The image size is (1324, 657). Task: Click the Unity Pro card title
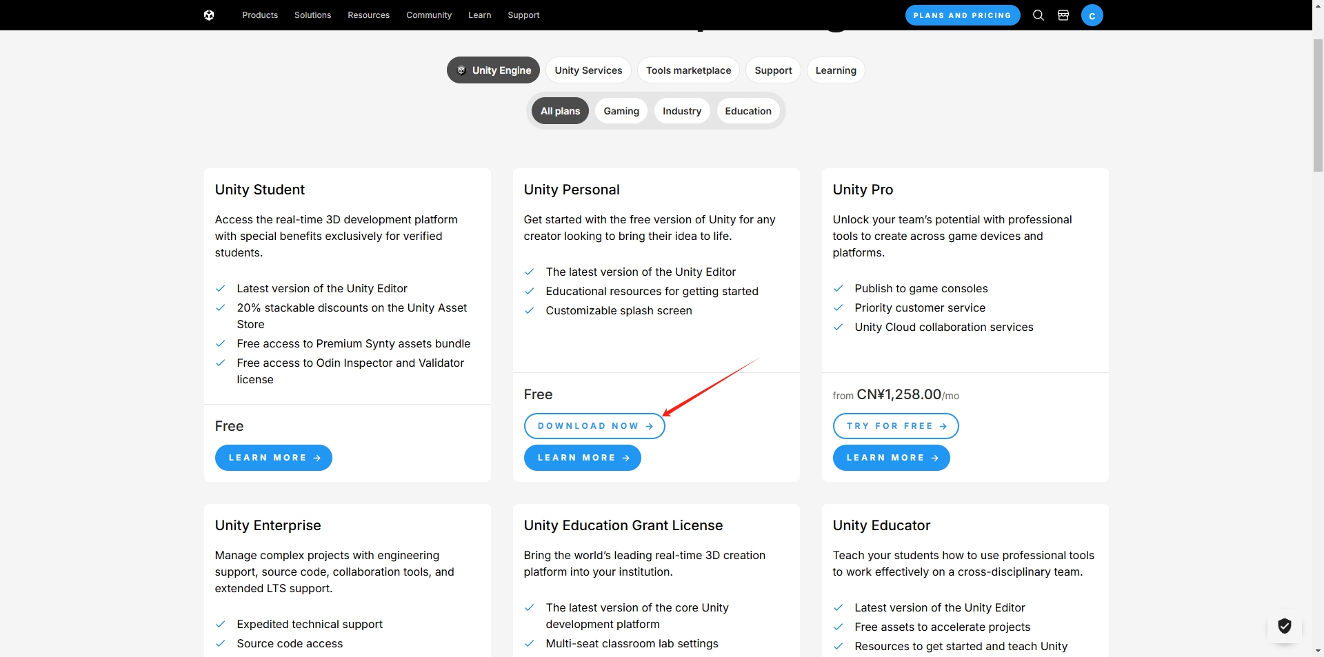pyautogui.click(x=863, y=190)
